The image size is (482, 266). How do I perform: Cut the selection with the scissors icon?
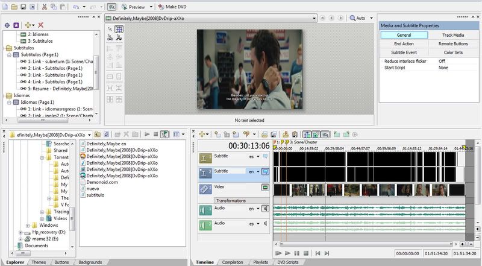(x=45, y=7)
